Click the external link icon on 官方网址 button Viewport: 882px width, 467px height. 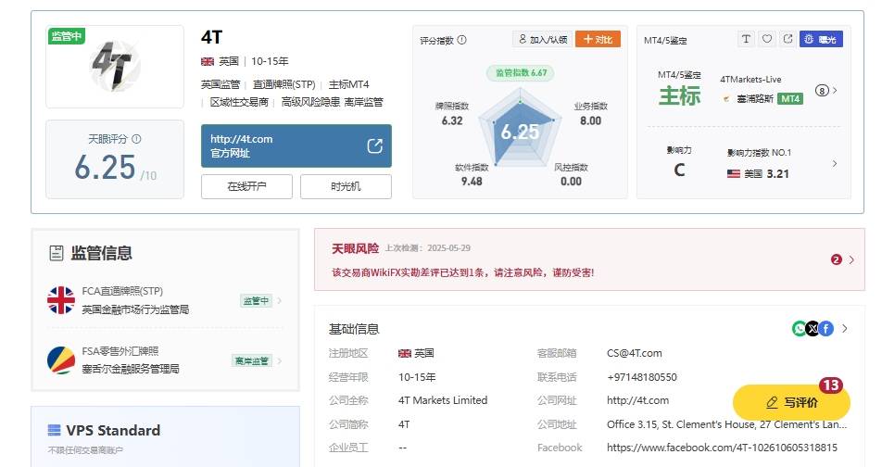(x=374, y=145)
